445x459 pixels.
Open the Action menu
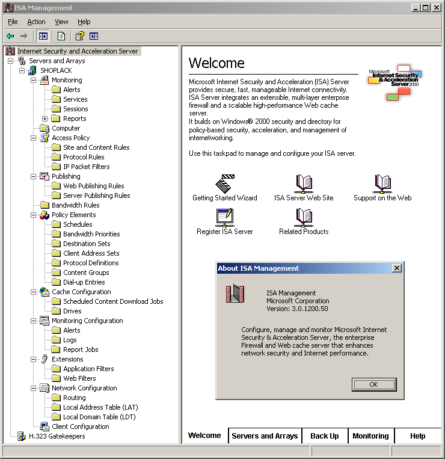pos(36,22)
